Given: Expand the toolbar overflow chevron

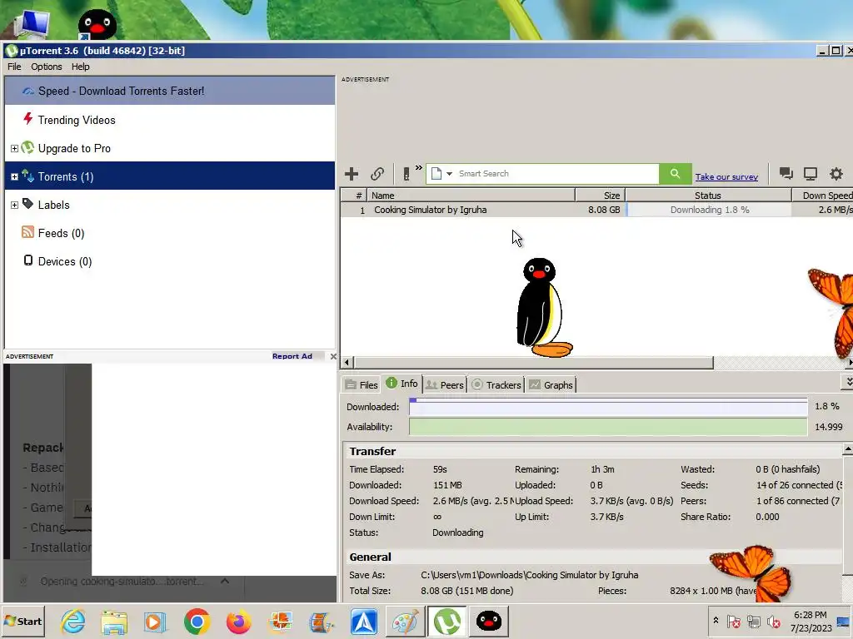Looking at the screenshot, I should (418, 168).
